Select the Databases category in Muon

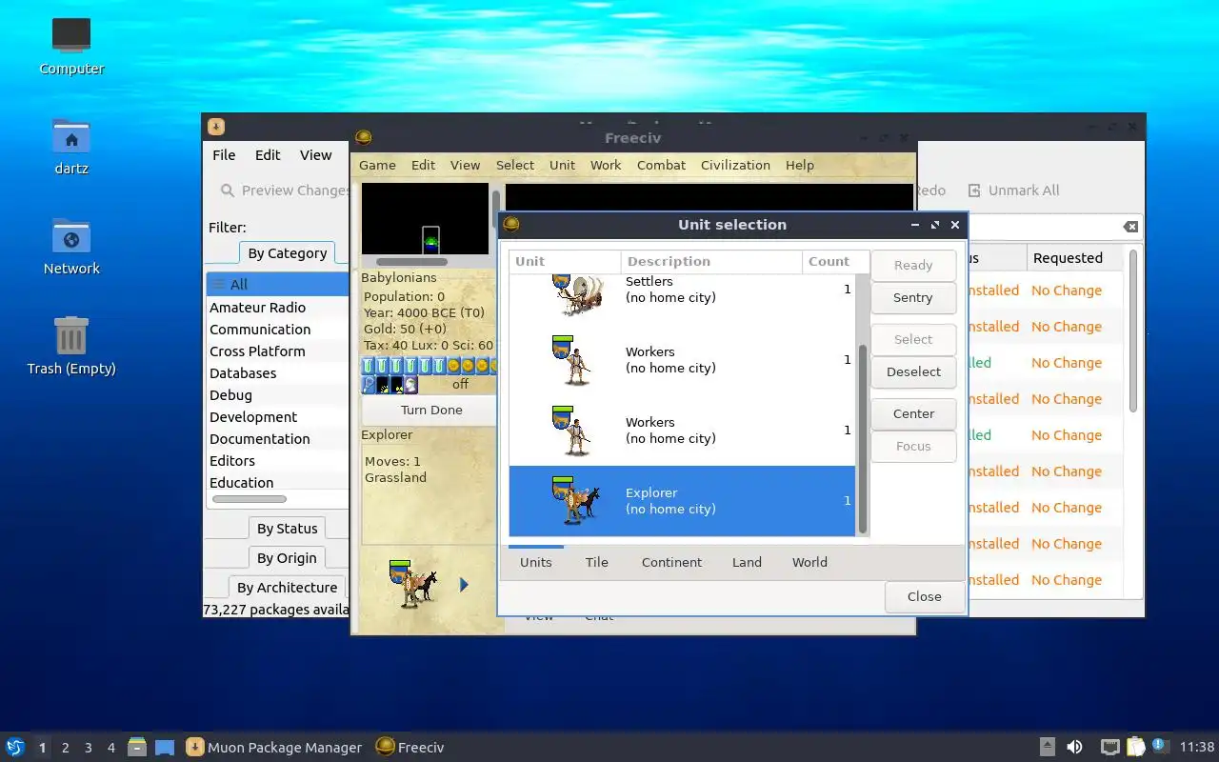(277, 373)
